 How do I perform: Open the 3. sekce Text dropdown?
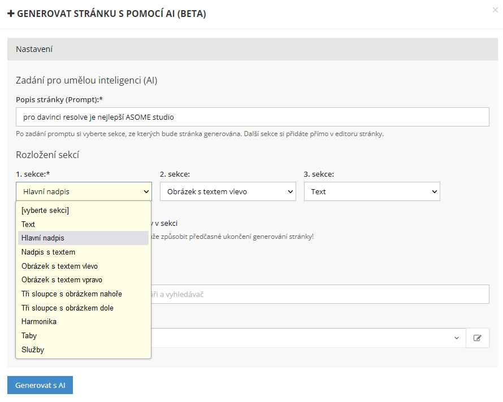(371, 191)
